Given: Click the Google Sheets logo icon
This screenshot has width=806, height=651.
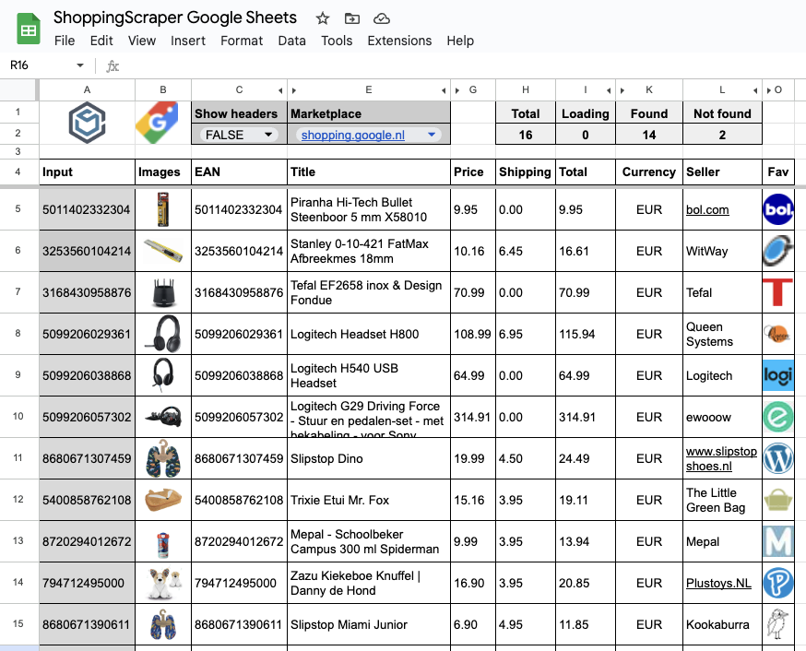Looking at the screenshot, I should pyautogui.click(x=29, y=29).
